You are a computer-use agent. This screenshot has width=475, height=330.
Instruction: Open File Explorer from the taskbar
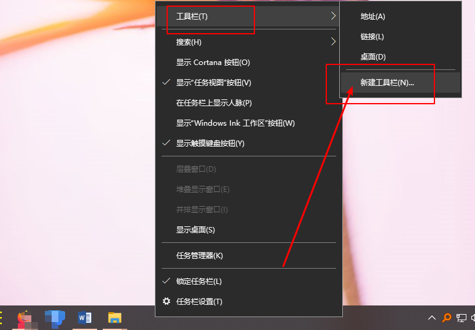(115, 318)
